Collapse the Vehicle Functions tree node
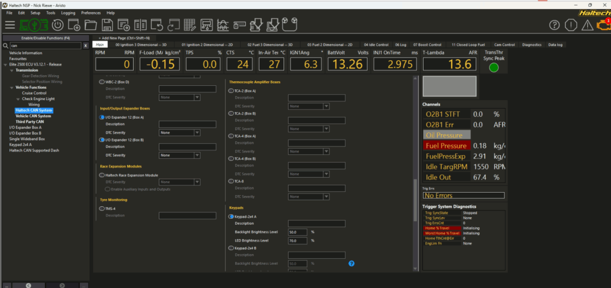The width and height of the screenshot is (611, 288). (x=12, y=88)
